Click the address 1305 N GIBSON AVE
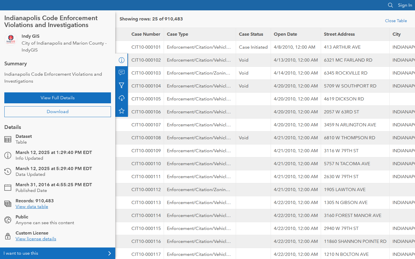 coord(346,203)
